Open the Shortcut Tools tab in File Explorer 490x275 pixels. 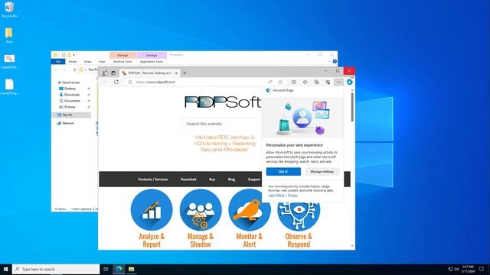click(x=122, y=62)
